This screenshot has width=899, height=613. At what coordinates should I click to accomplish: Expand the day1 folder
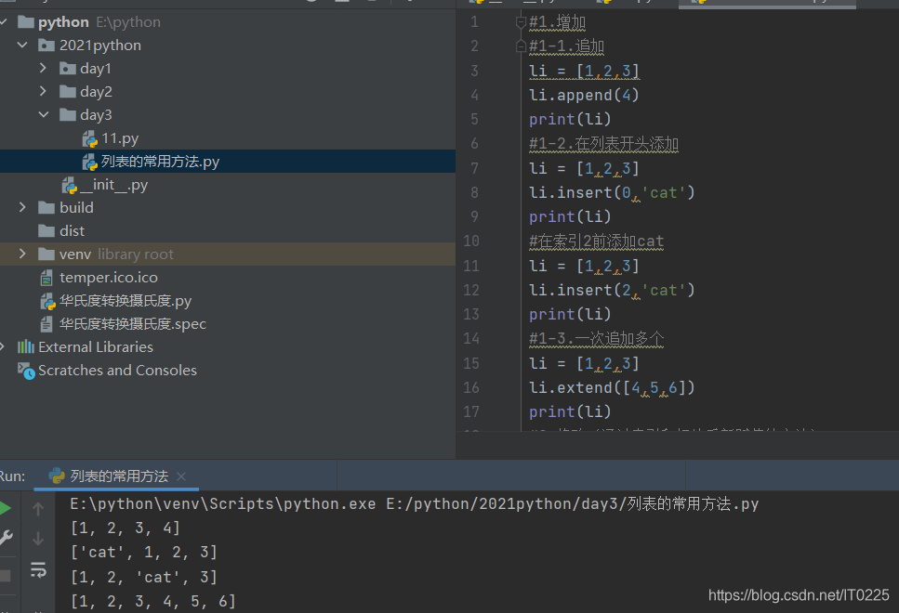pos(44,68)
